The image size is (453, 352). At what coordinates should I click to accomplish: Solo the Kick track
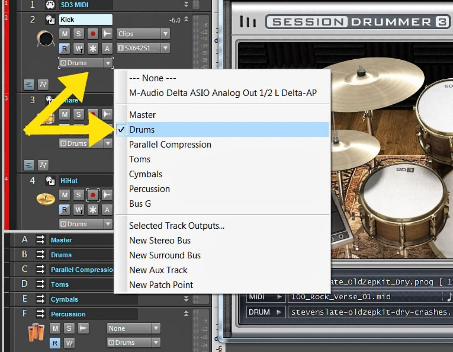(78, 34)
